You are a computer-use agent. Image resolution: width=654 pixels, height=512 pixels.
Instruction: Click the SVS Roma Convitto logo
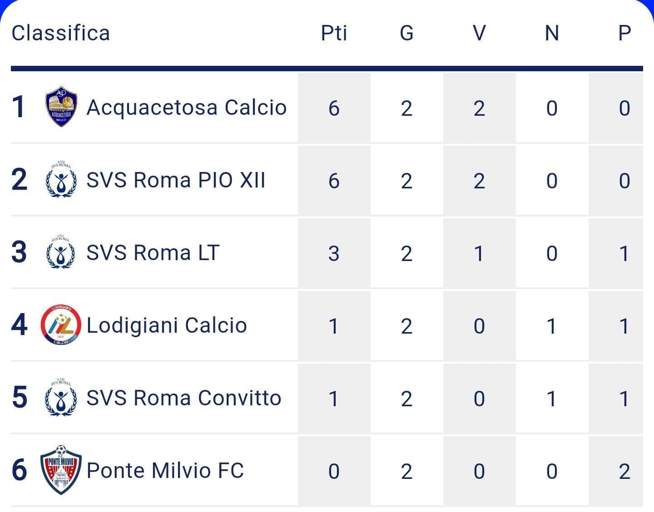tap(61, 397)
